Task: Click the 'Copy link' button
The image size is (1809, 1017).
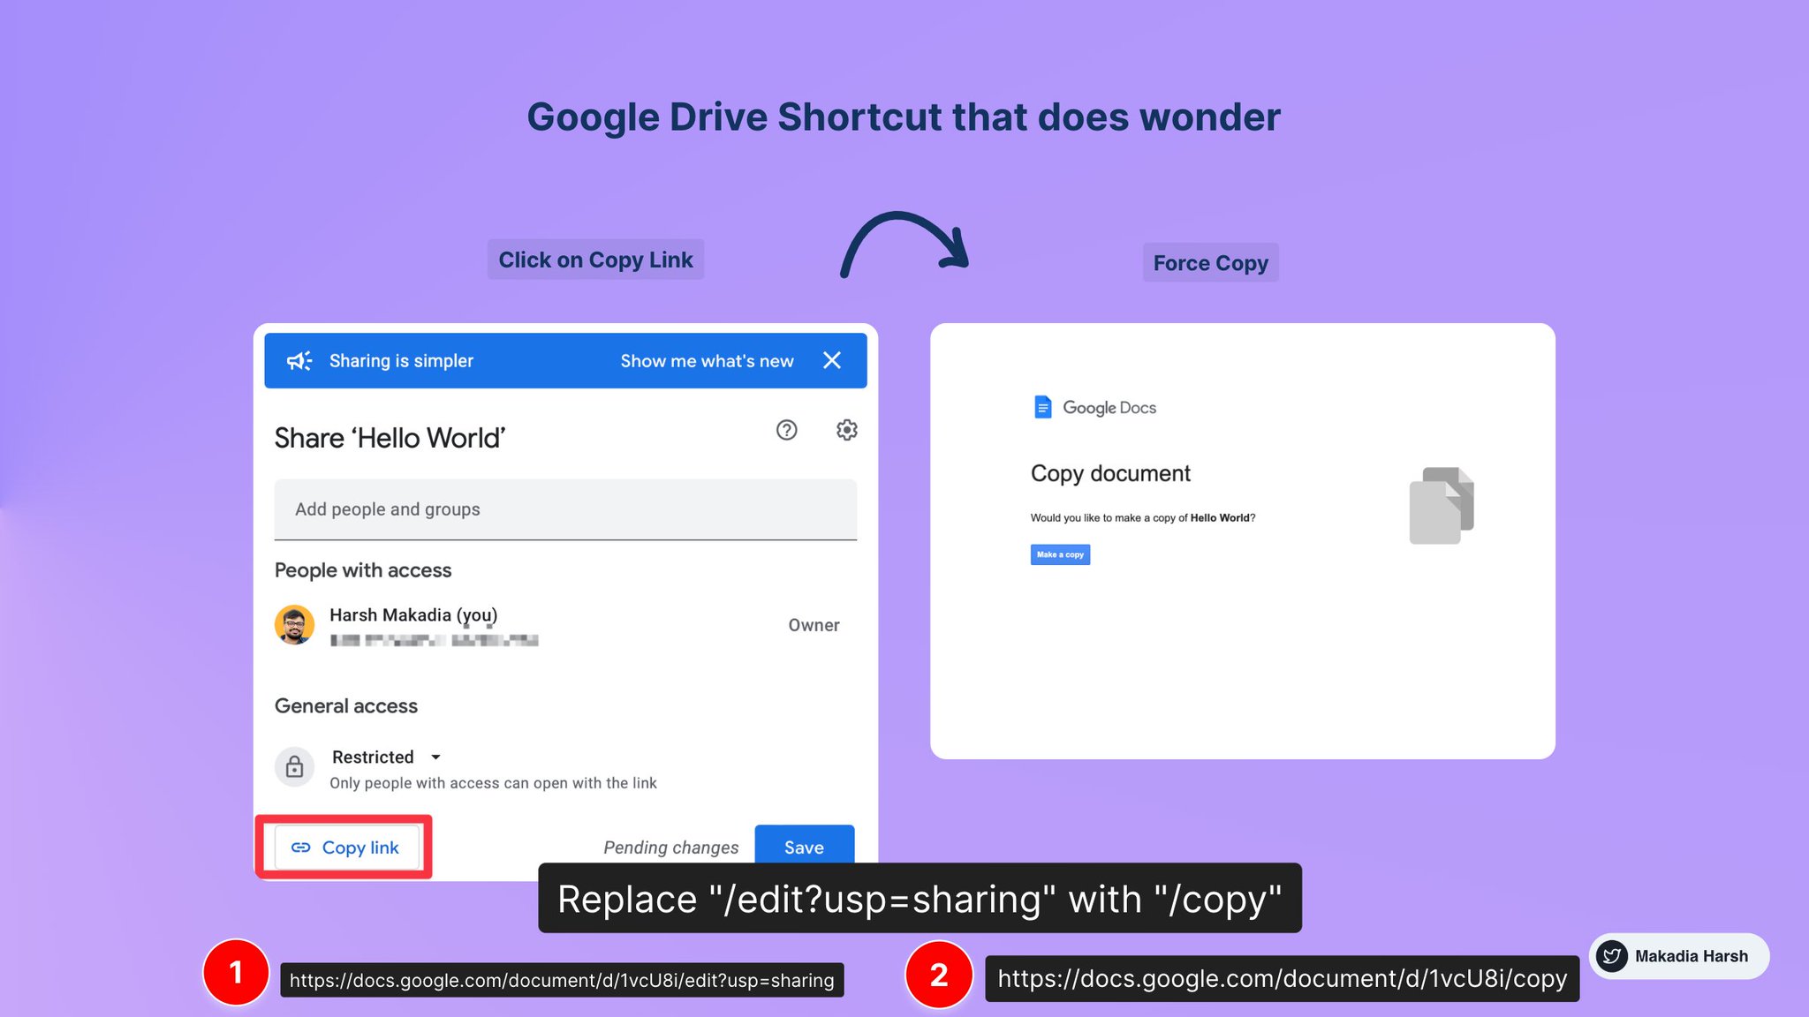Action: (x=345, y=847)
